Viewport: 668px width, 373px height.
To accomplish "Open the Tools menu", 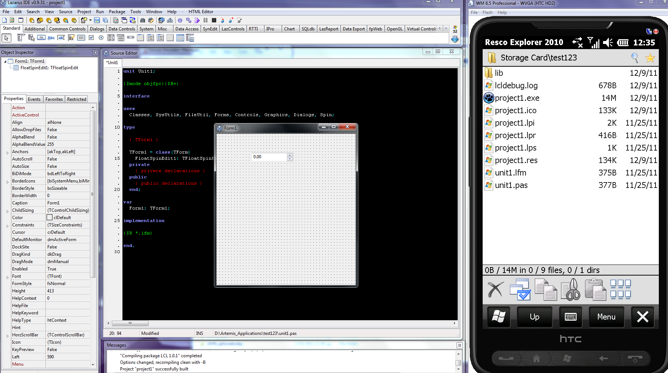I will (x=135, y=11).
